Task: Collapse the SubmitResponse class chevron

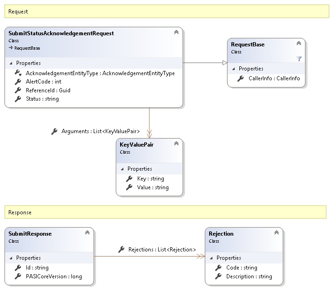Action: pyautogui.click(x=87, y=233)
